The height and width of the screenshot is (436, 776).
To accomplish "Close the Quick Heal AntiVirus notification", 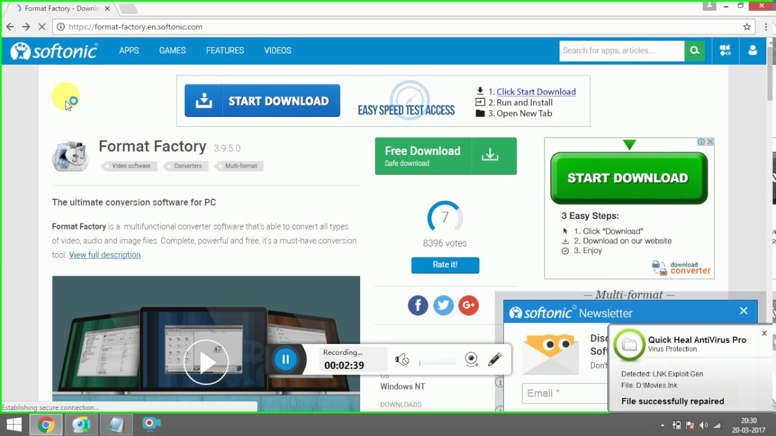I will pos(764,333).
